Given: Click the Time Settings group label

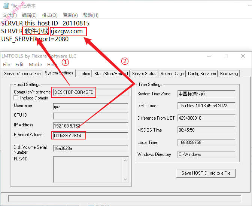Looking at the screenshot, I should pyautogui.click(x=150, y=84).
